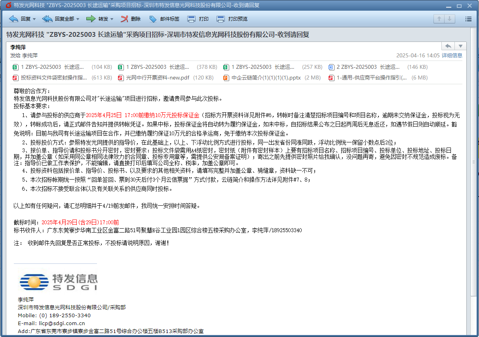Click the 详细信息 link

tap(452, 55)
